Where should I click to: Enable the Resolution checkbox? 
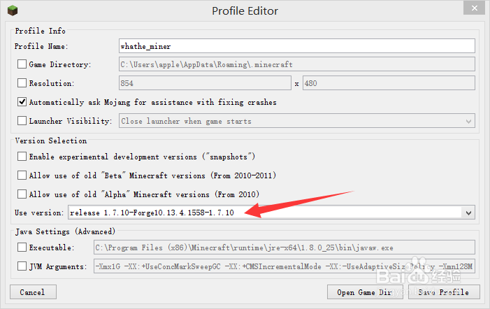coord(22,82)
